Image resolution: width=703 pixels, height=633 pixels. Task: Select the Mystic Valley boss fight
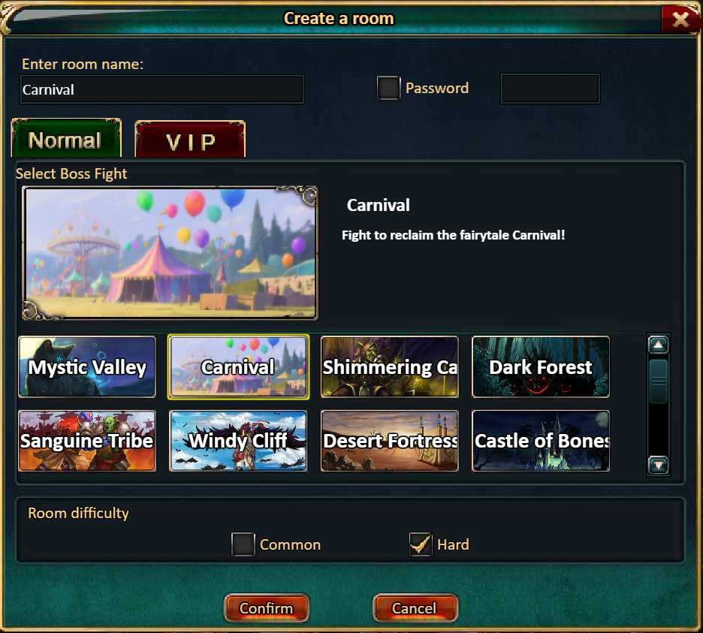(87, 366)
